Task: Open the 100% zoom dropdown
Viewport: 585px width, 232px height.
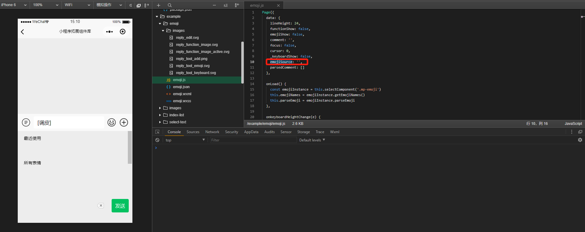Action: tap(46, 5)
